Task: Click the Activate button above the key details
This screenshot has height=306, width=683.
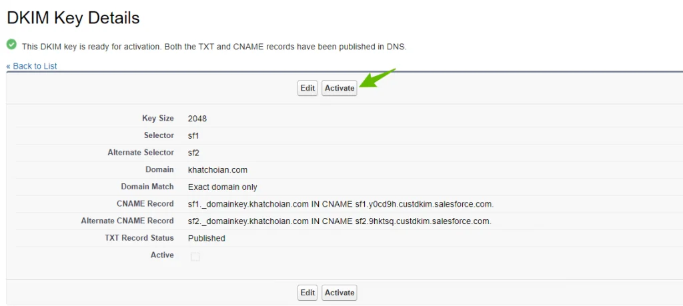Action: coord(339,88)
